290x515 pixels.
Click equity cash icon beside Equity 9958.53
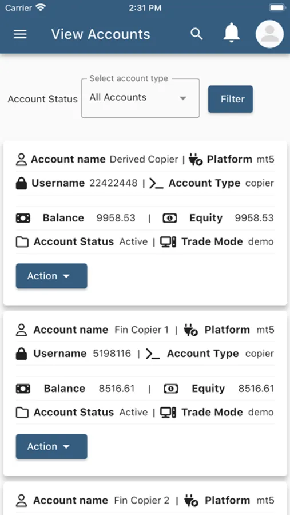click(x=170, y=218)
